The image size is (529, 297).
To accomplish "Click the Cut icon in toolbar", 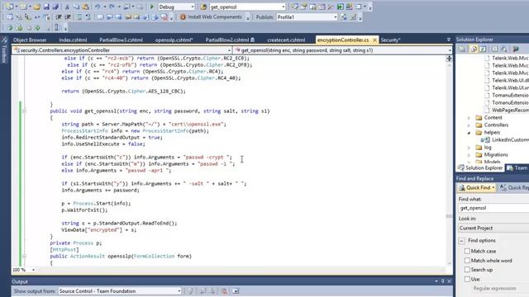I will 67,7.
